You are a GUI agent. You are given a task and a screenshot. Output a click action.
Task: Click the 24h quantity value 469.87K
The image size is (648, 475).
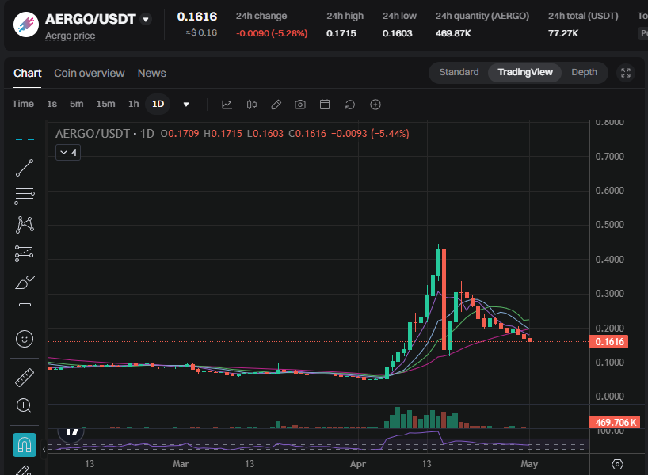click(453, 33)
